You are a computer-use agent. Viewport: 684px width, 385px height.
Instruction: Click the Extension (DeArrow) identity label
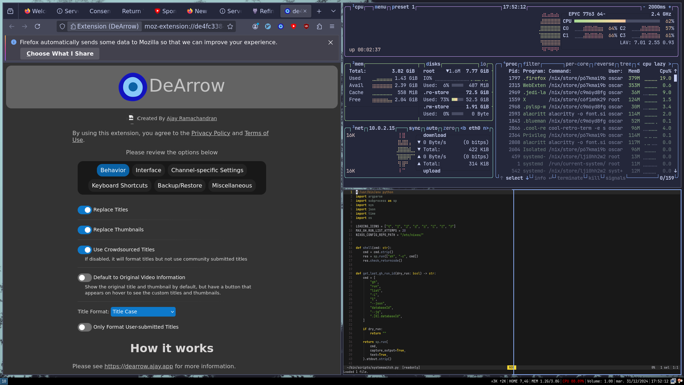click(104, 26)
